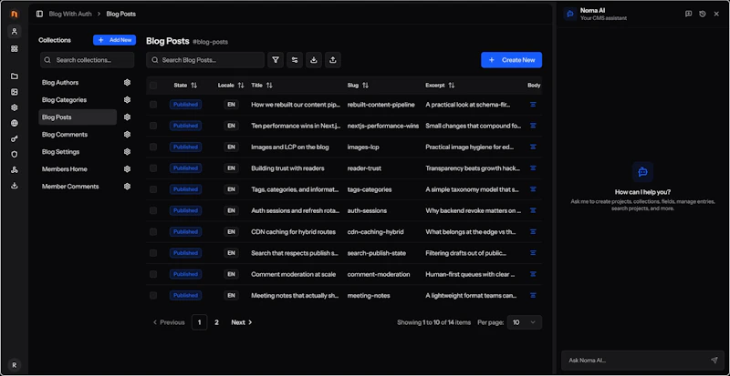
Task: Open settings gear for Blog Posts collection
Action: [x=127, y=117]
